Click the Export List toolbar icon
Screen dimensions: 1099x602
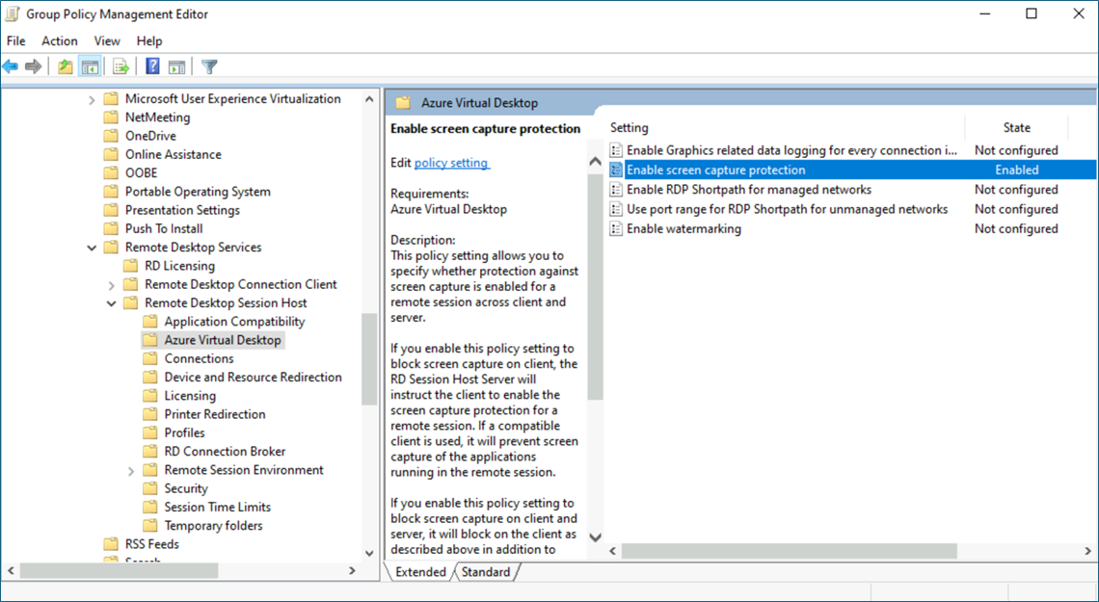(121, 66)
